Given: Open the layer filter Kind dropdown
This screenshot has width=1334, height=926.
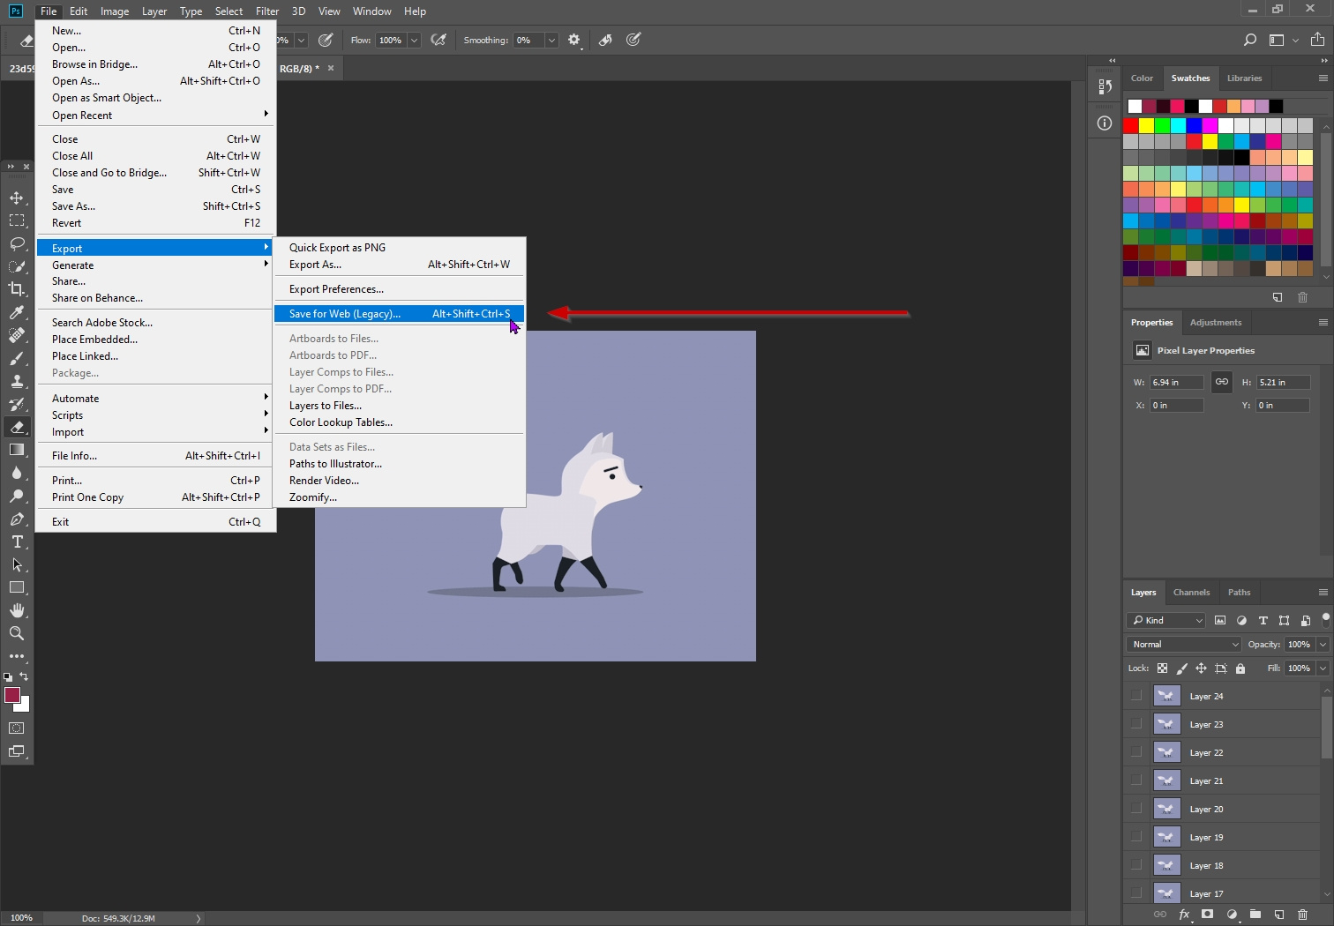Looking at the screenshot, I should pyautogui.click(x=1166, y=620).
